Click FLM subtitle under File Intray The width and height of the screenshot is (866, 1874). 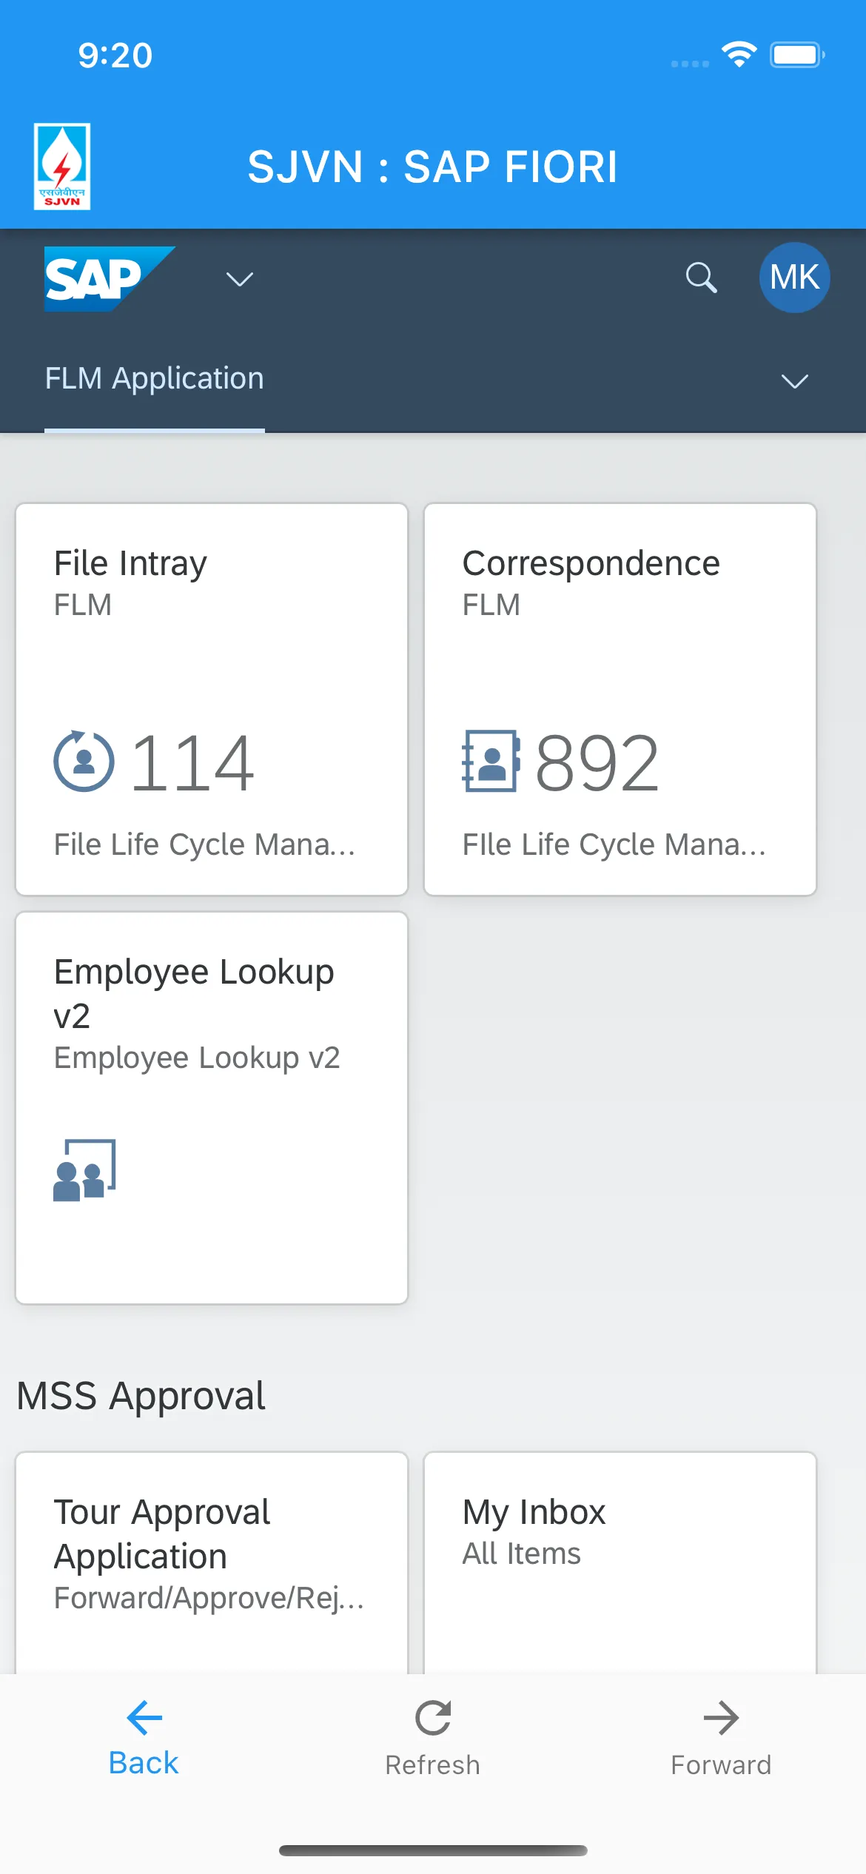pyautogui.click(x=83, y=605)
